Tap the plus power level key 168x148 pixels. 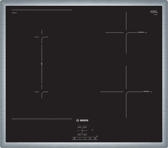point(85,138)
